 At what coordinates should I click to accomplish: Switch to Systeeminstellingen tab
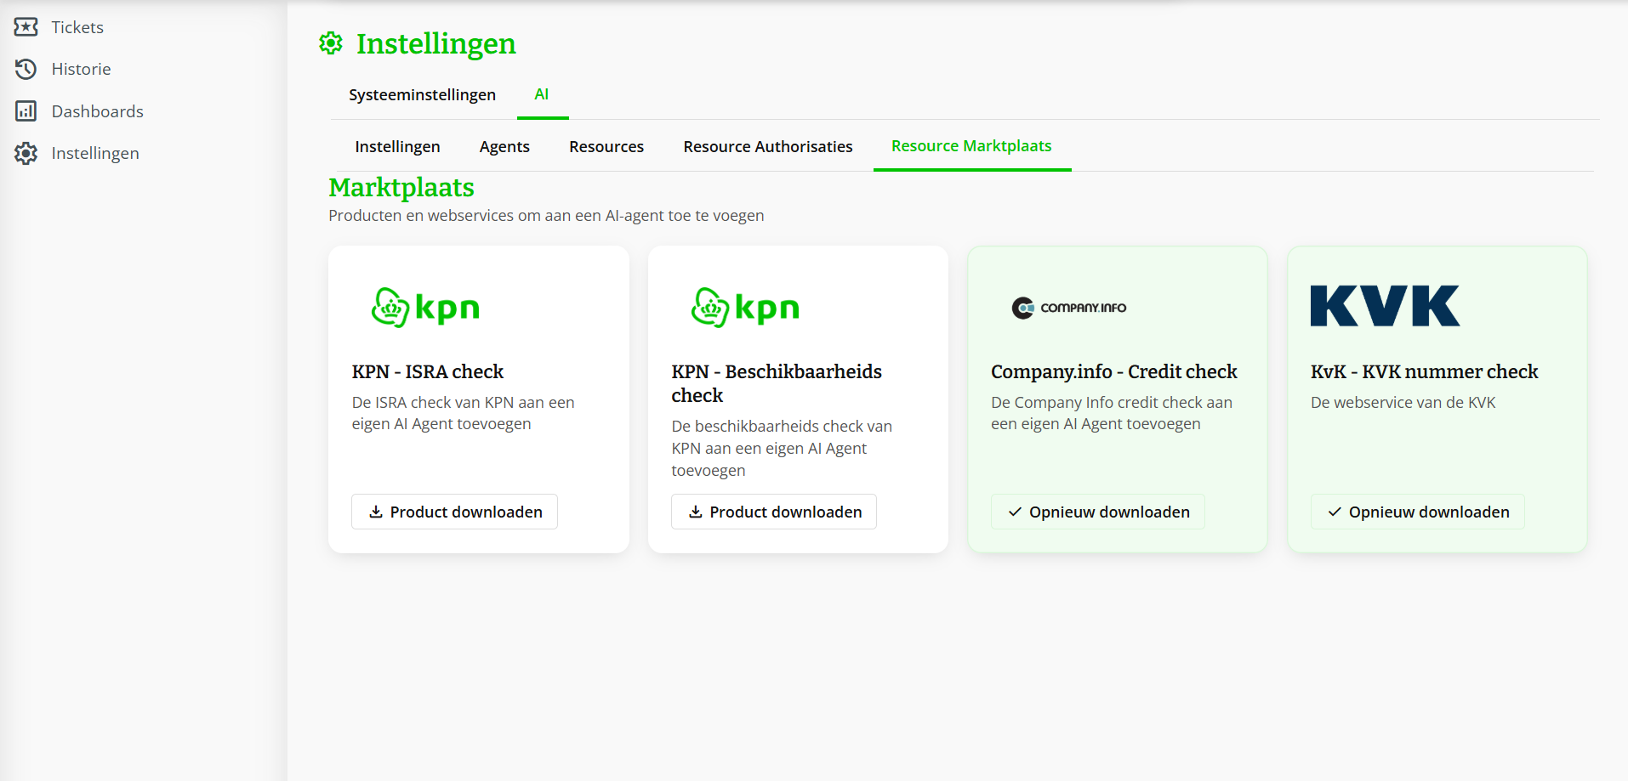(422, 94)
